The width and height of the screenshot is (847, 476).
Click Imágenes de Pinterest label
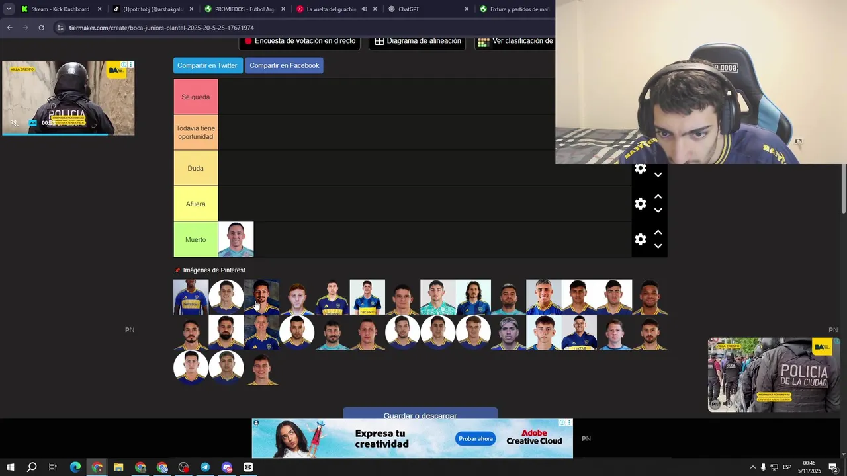(214, 270)
